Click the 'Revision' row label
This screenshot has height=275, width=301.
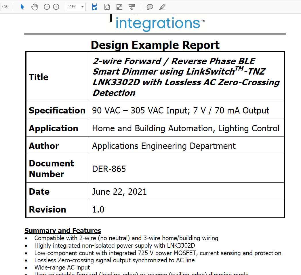(47, 209)
